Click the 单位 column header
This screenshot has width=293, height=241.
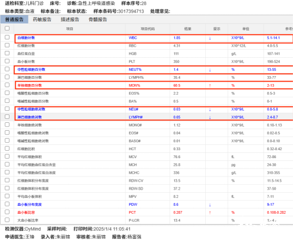coord(246,29)
